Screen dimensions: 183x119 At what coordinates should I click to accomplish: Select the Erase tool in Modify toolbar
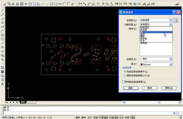(x=5, y=4)
